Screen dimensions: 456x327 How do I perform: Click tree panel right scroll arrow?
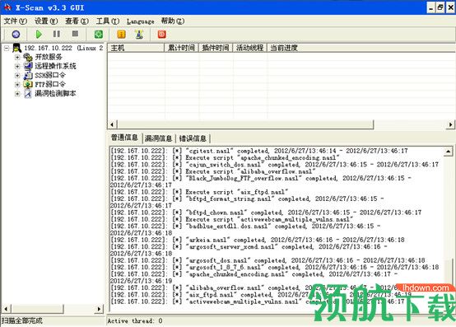click(x=99, y=309)
